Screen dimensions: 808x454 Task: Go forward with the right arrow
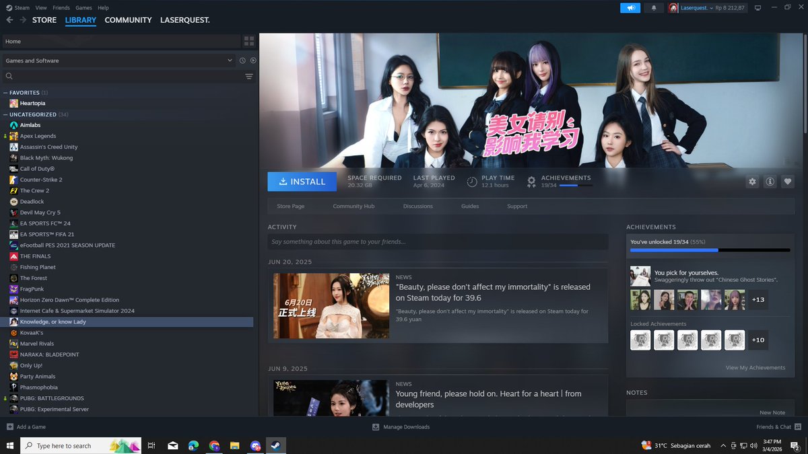click(x=23, y=20)
